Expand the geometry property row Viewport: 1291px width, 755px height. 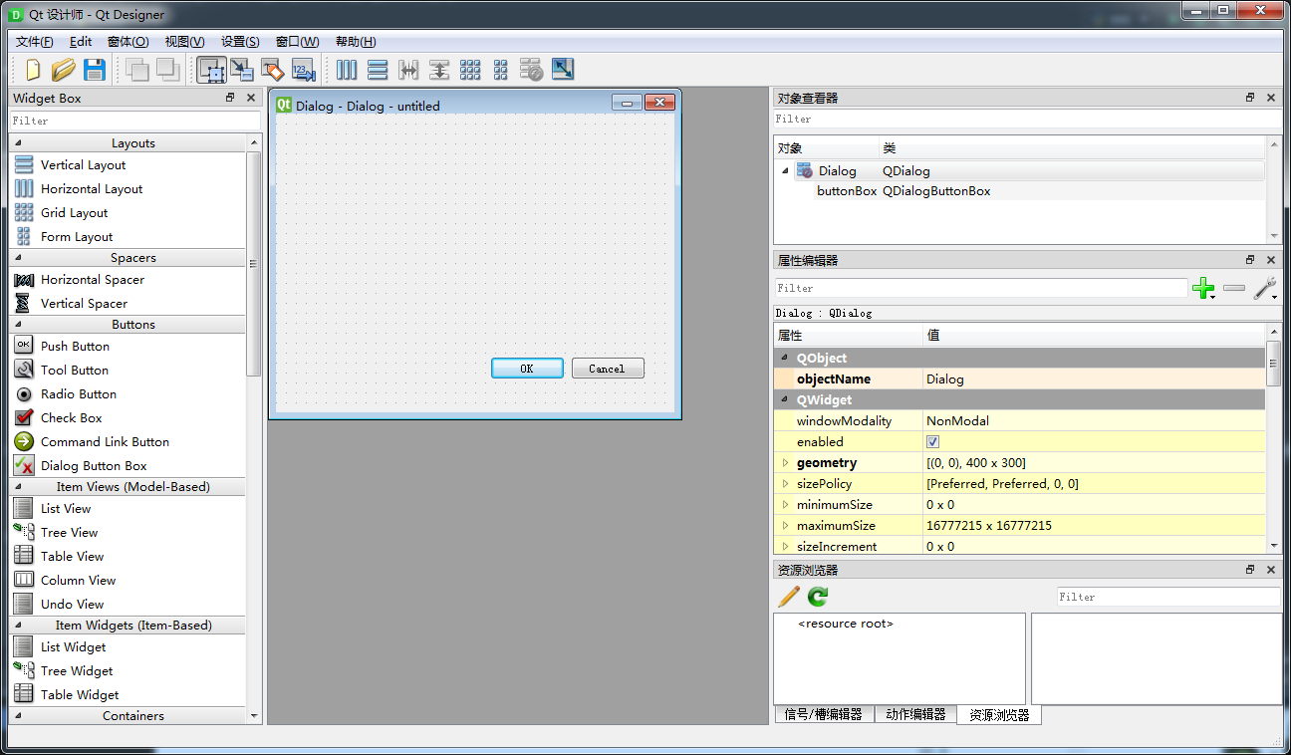[787, 462]
